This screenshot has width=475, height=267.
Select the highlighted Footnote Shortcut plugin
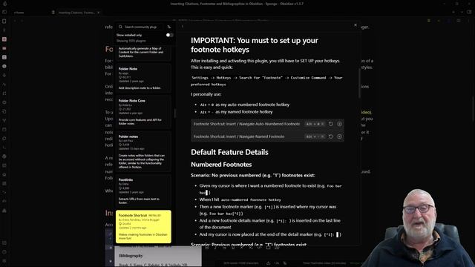tap(143, 226)
